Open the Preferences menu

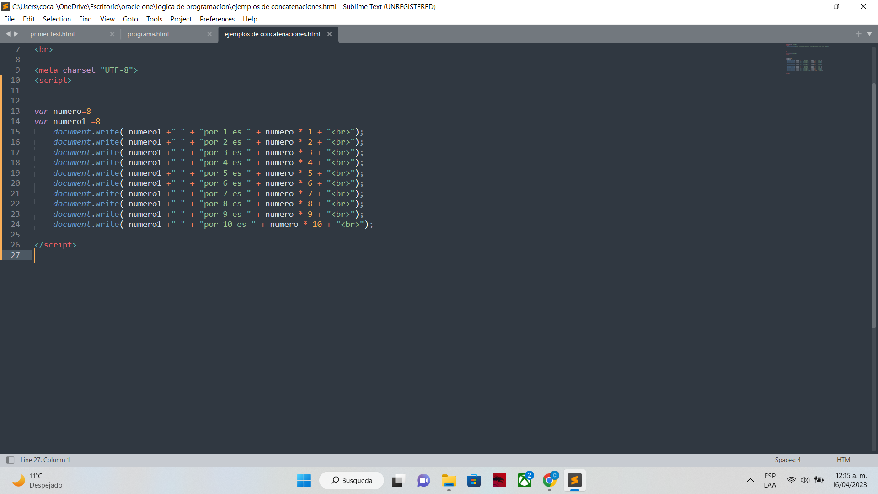point(217,19)
